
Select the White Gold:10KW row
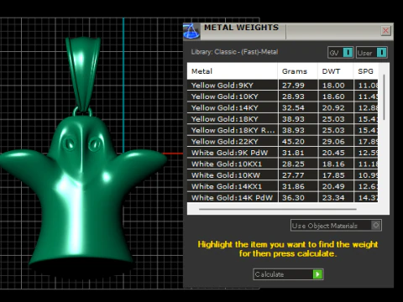click(283, 175)
